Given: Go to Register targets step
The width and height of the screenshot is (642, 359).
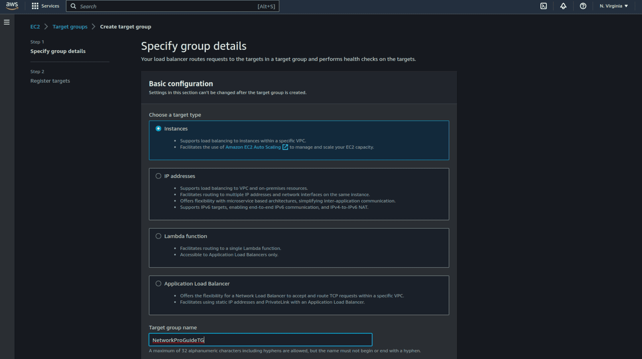Looking at the screenshot, I should pos(50,81).
